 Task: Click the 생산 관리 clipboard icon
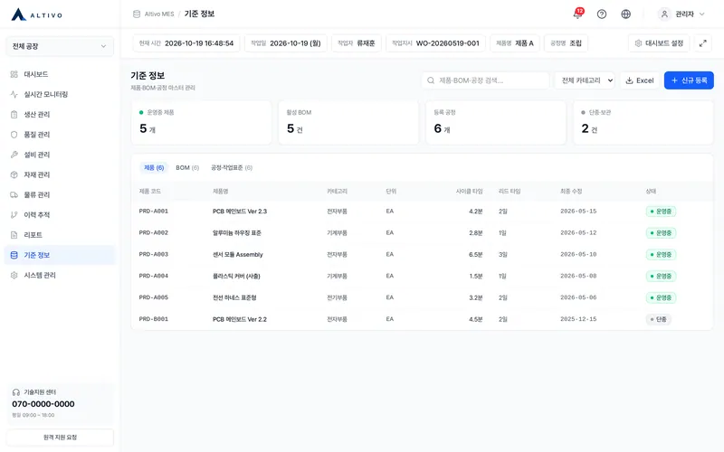(14, 115)
